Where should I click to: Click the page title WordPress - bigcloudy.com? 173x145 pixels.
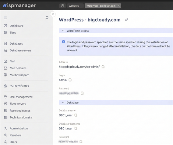(x=90, y=20)
